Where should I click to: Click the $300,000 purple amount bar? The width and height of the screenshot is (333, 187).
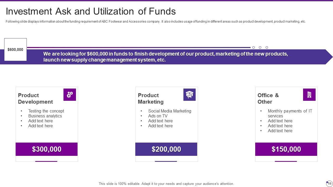(x=47, y=149)
